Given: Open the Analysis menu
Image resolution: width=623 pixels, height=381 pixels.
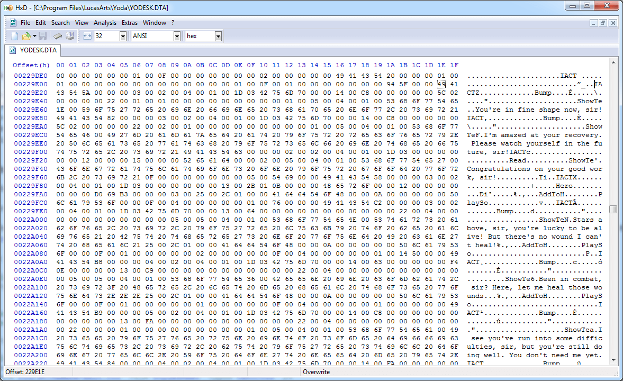Looking at the screenshot, I should point(105,23).
